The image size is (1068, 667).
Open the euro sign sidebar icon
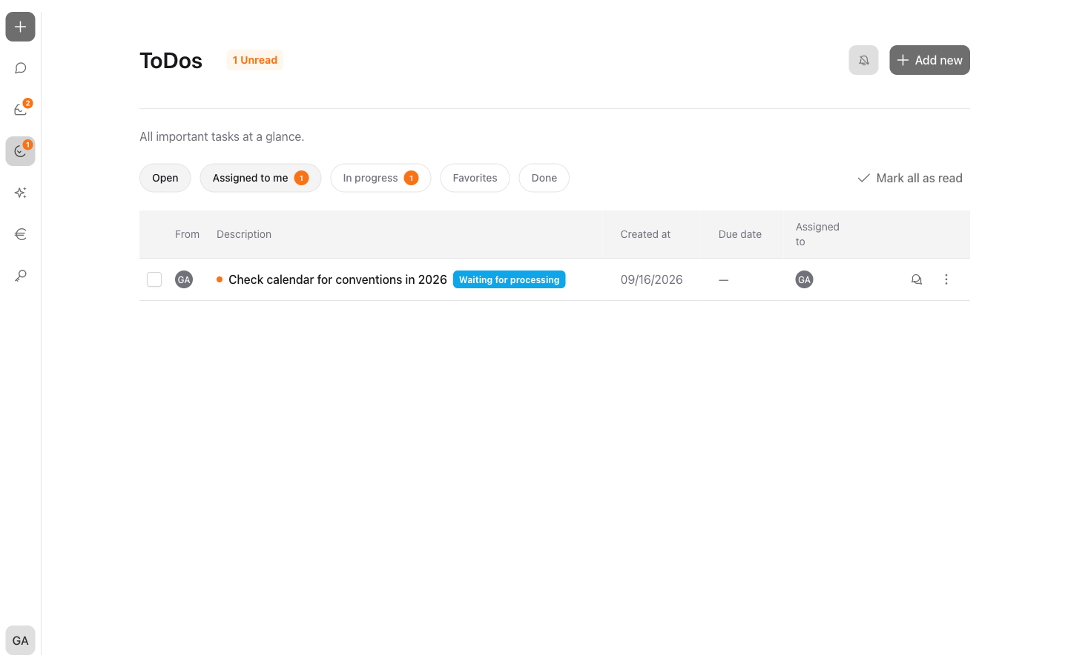[20, 234]
